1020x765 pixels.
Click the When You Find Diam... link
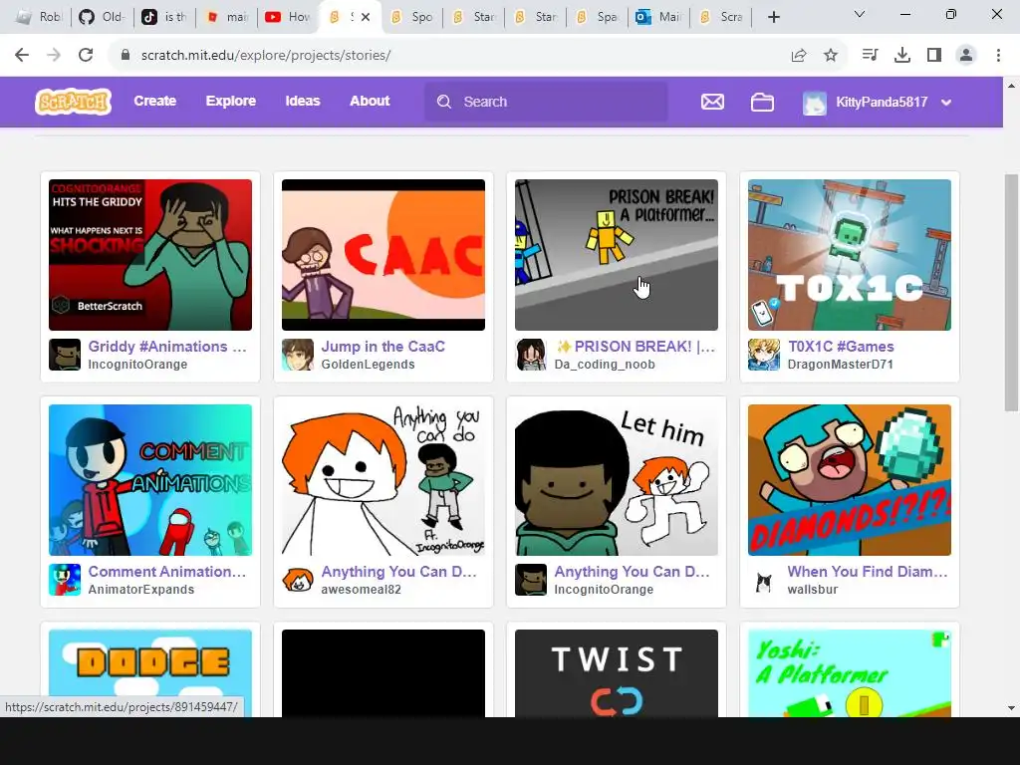coord(868,571)
